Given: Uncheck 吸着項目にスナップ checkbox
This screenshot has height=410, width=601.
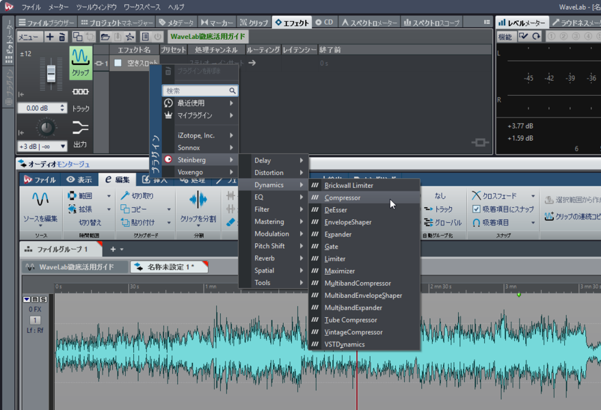Looking at the screenshot, I should pyautogui.click(x=476, y=209).
